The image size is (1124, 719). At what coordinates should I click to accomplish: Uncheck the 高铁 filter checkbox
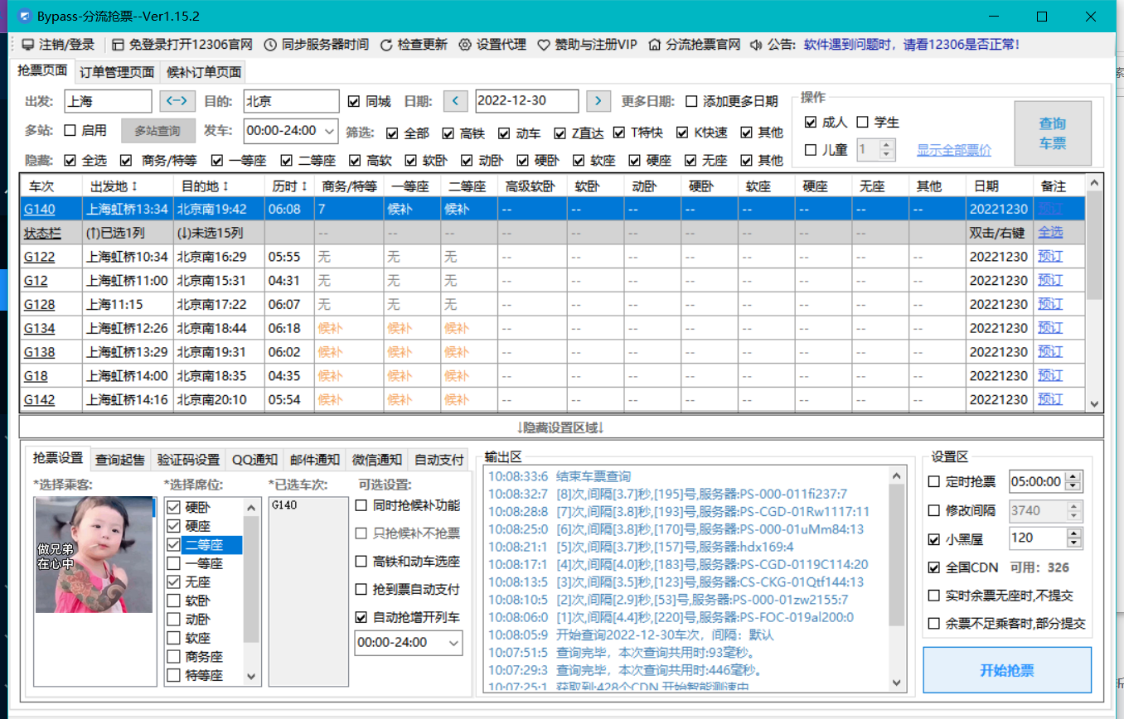pyautogui.click(x=448, y=133)
